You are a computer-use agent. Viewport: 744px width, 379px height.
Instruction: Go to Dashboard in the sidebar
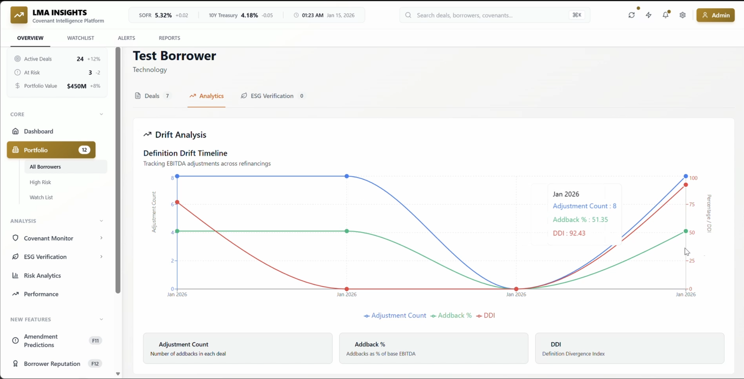point(38,131)
